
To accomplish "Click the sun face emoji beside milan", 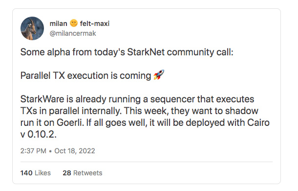I will [74, 23].
